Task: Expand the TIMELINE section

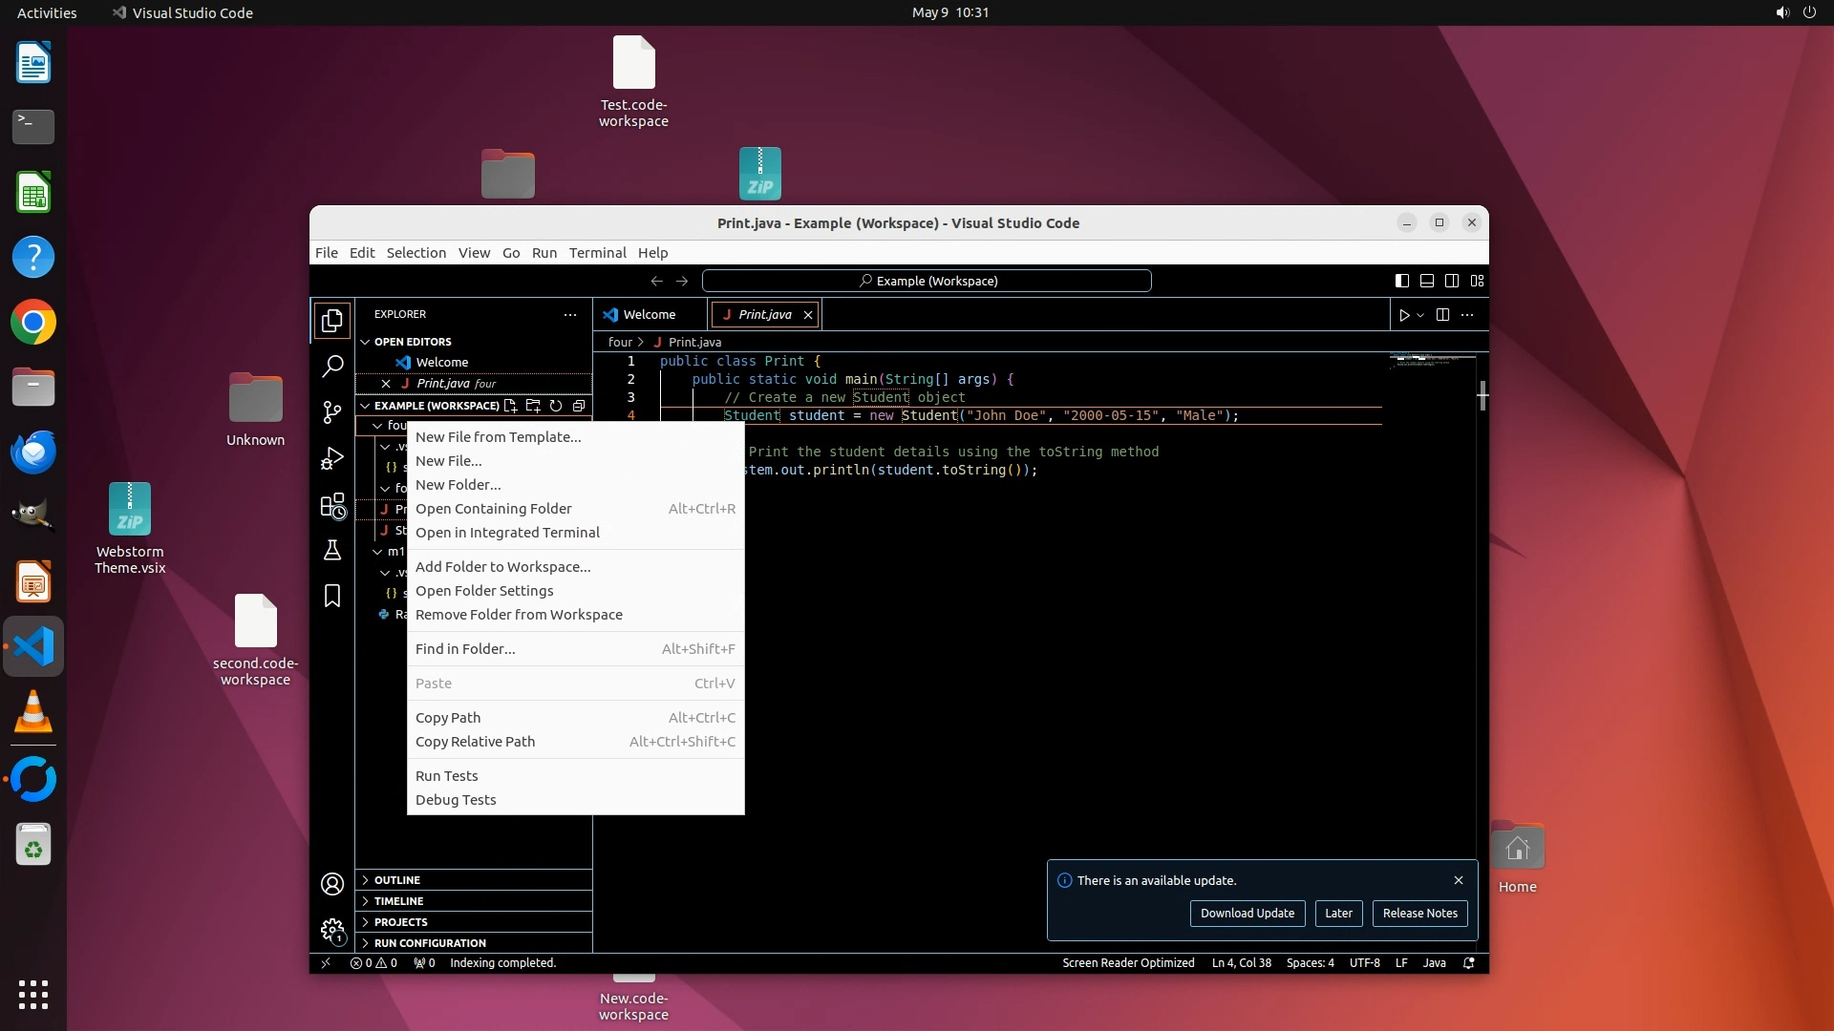Action: pyautogui.click(x=398, y=901)
